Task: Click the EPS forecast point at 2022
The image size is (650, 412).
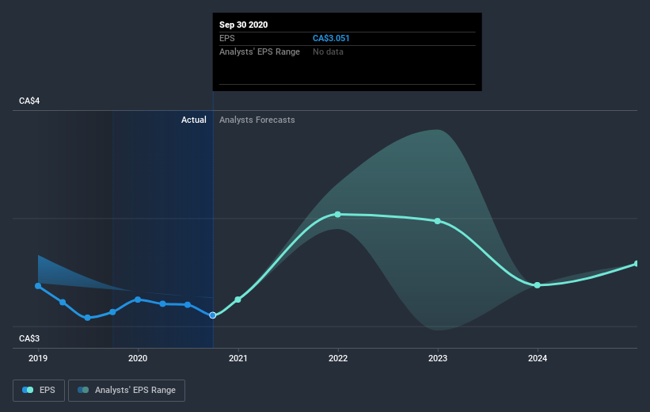Action: click(x=338, y=215)
